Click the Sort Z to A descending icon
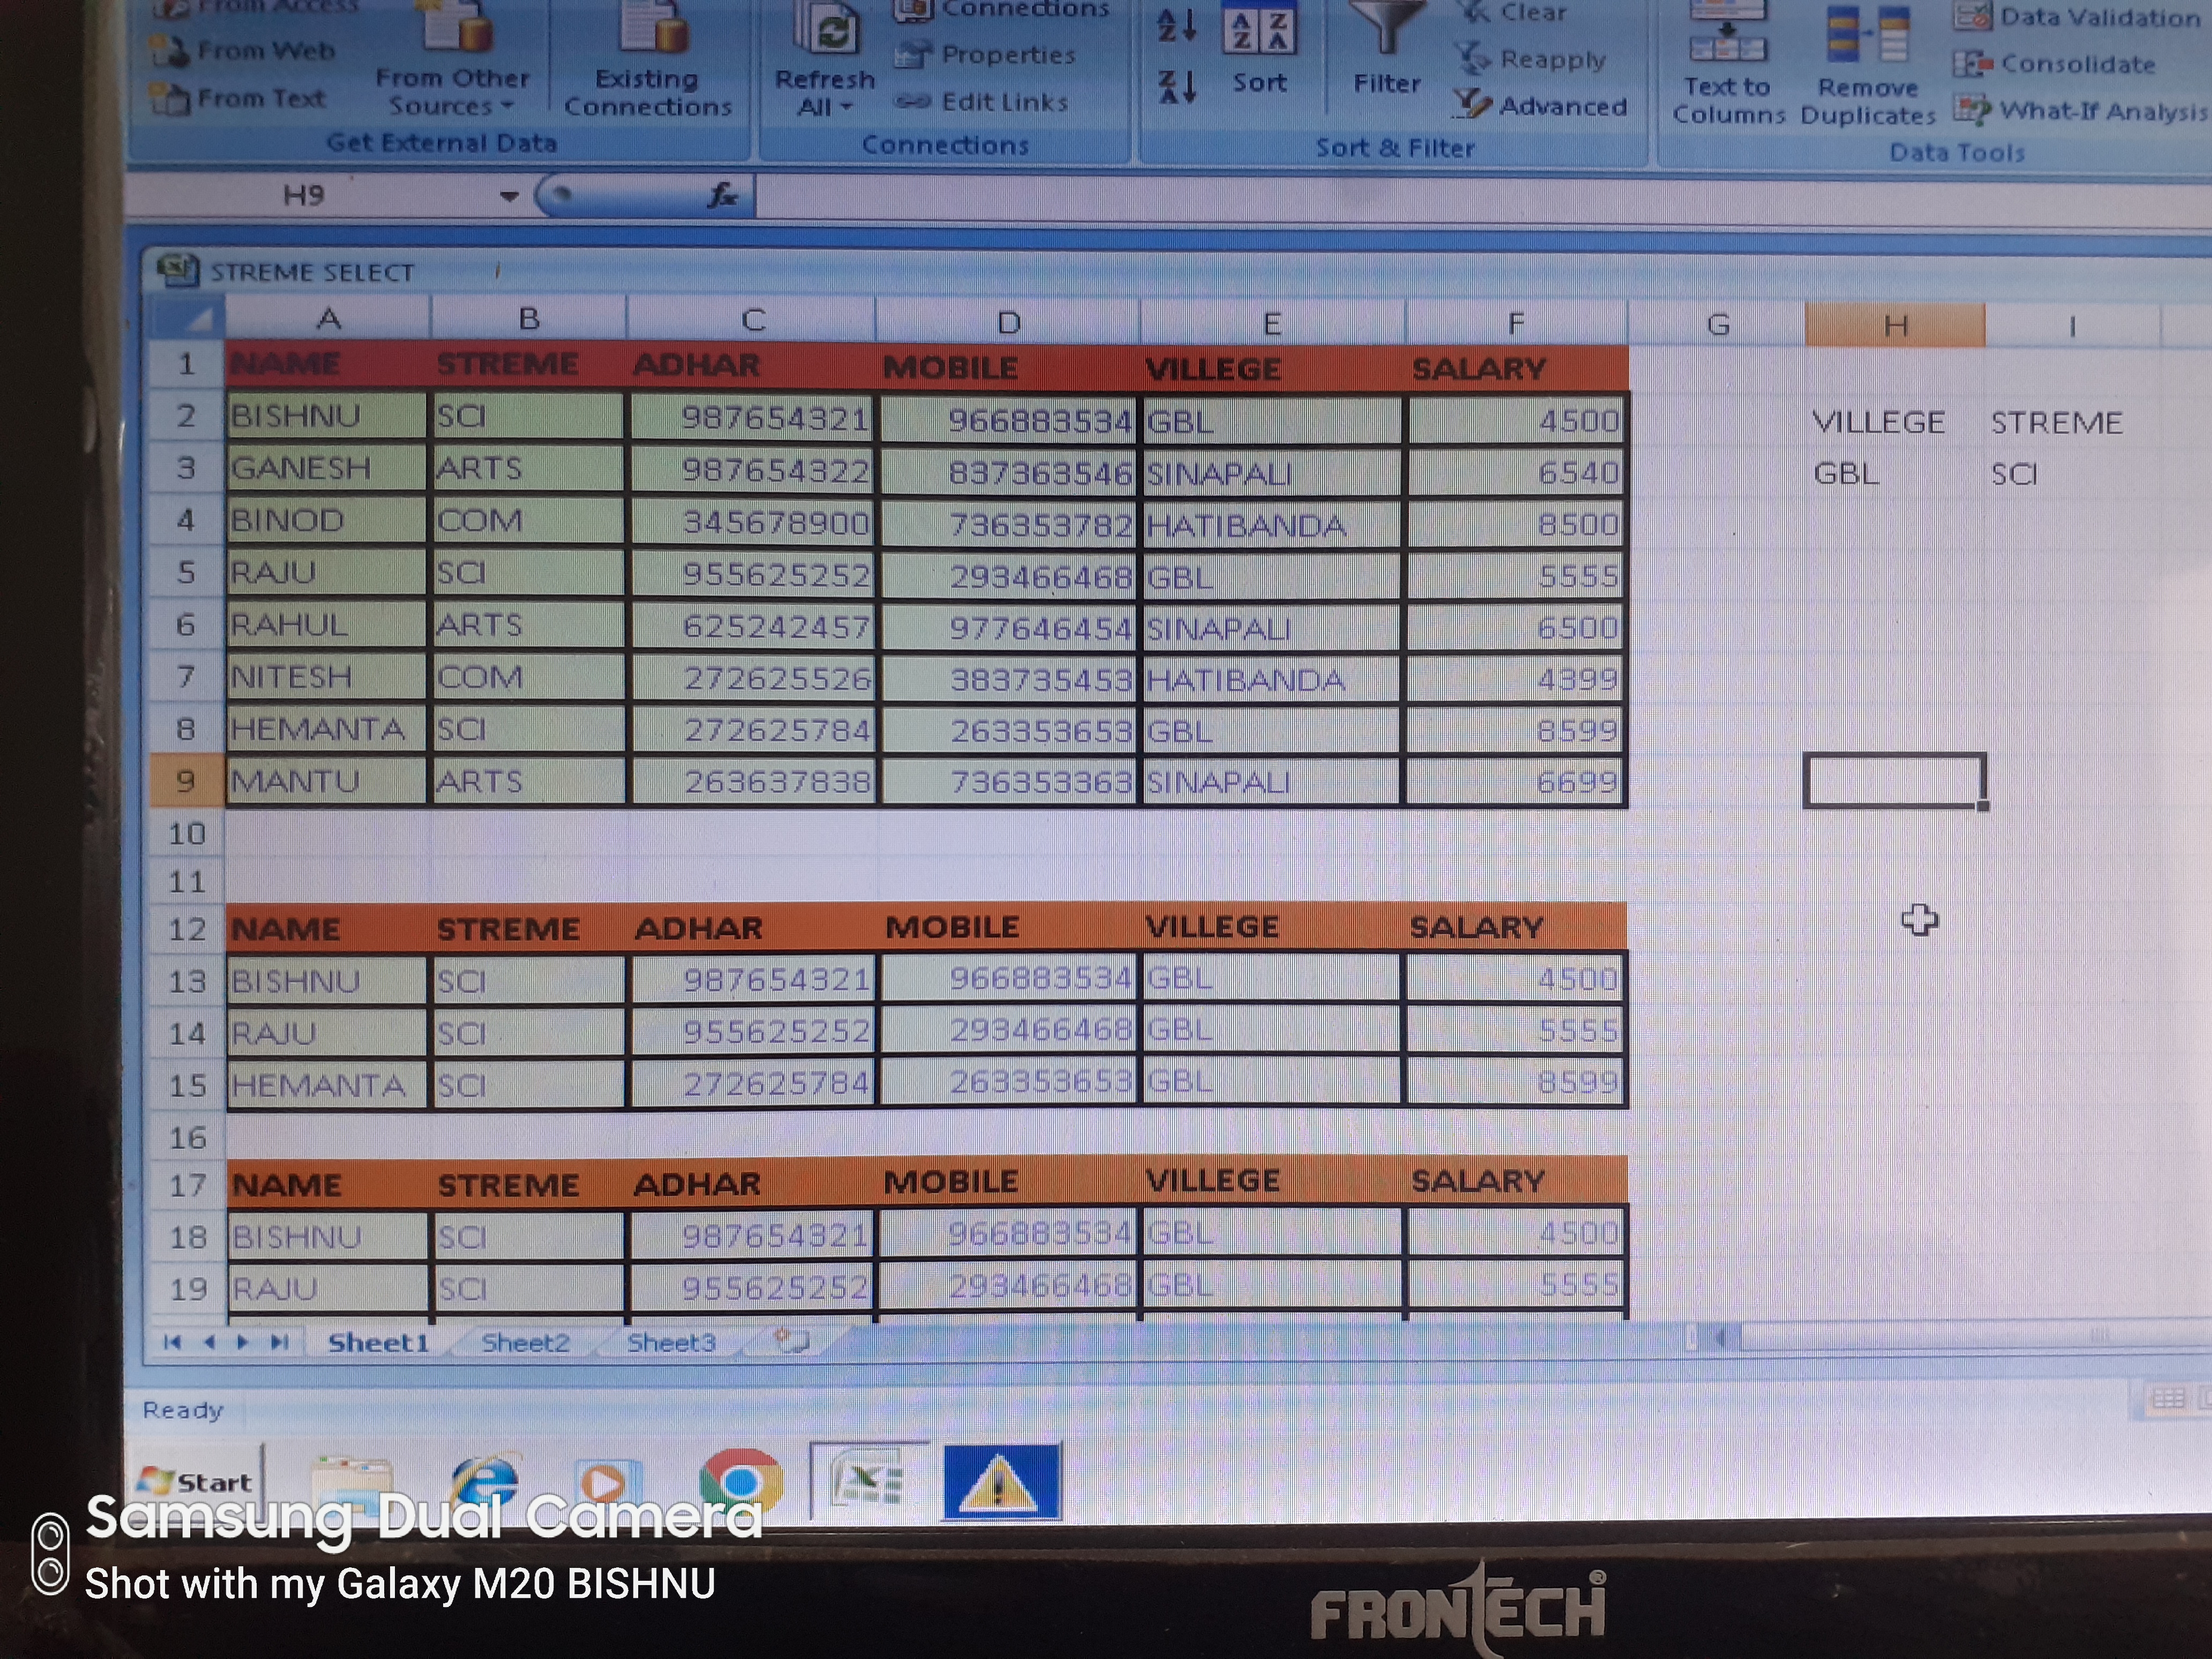Viewport: 2212px width, 1659px height. click(x=1176, y=88)
